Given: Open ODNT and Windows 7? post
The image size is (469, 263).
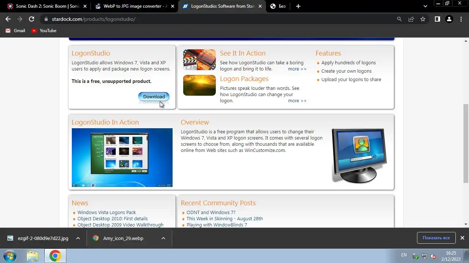Looking at the screenshot, I should click(x=211, y=212).
